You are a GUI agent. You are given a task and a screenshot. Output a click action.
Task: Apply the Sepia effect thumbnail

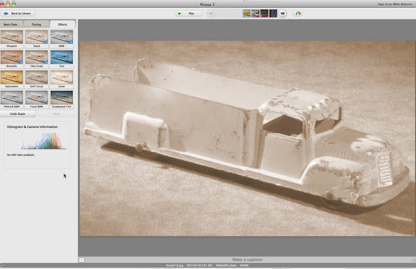[x=36, y=37]
